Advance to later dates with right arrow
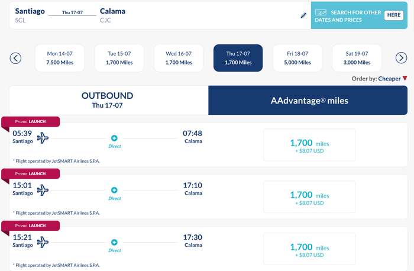This screenshot has width=414, height=271. 401,58
